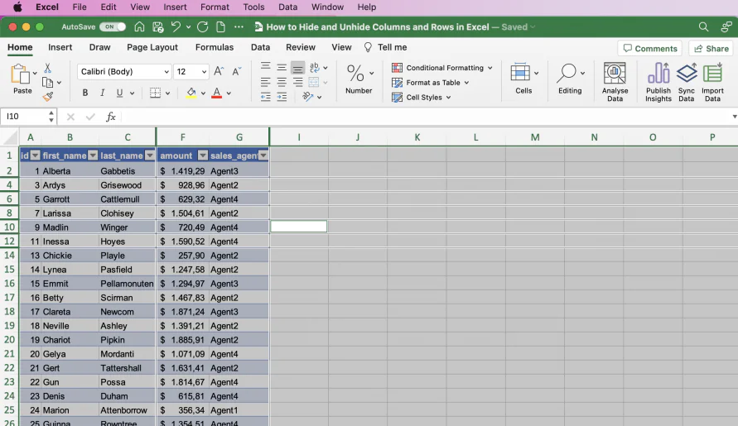Open the Analyse Data tool
The height and width of the screenshot is (426, 738).
[x=615, y=82]
